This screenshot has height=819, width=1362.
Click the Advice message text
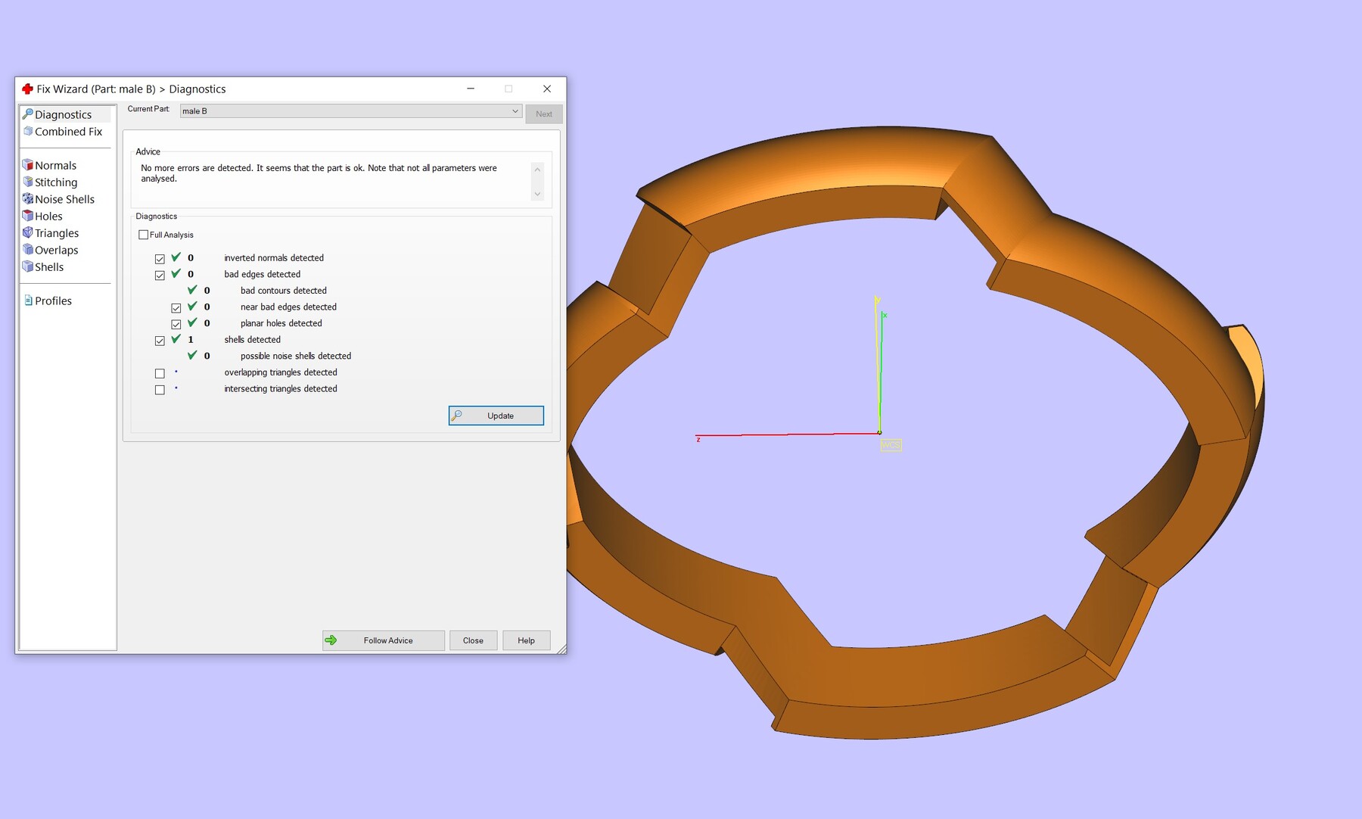click(319, 173)
